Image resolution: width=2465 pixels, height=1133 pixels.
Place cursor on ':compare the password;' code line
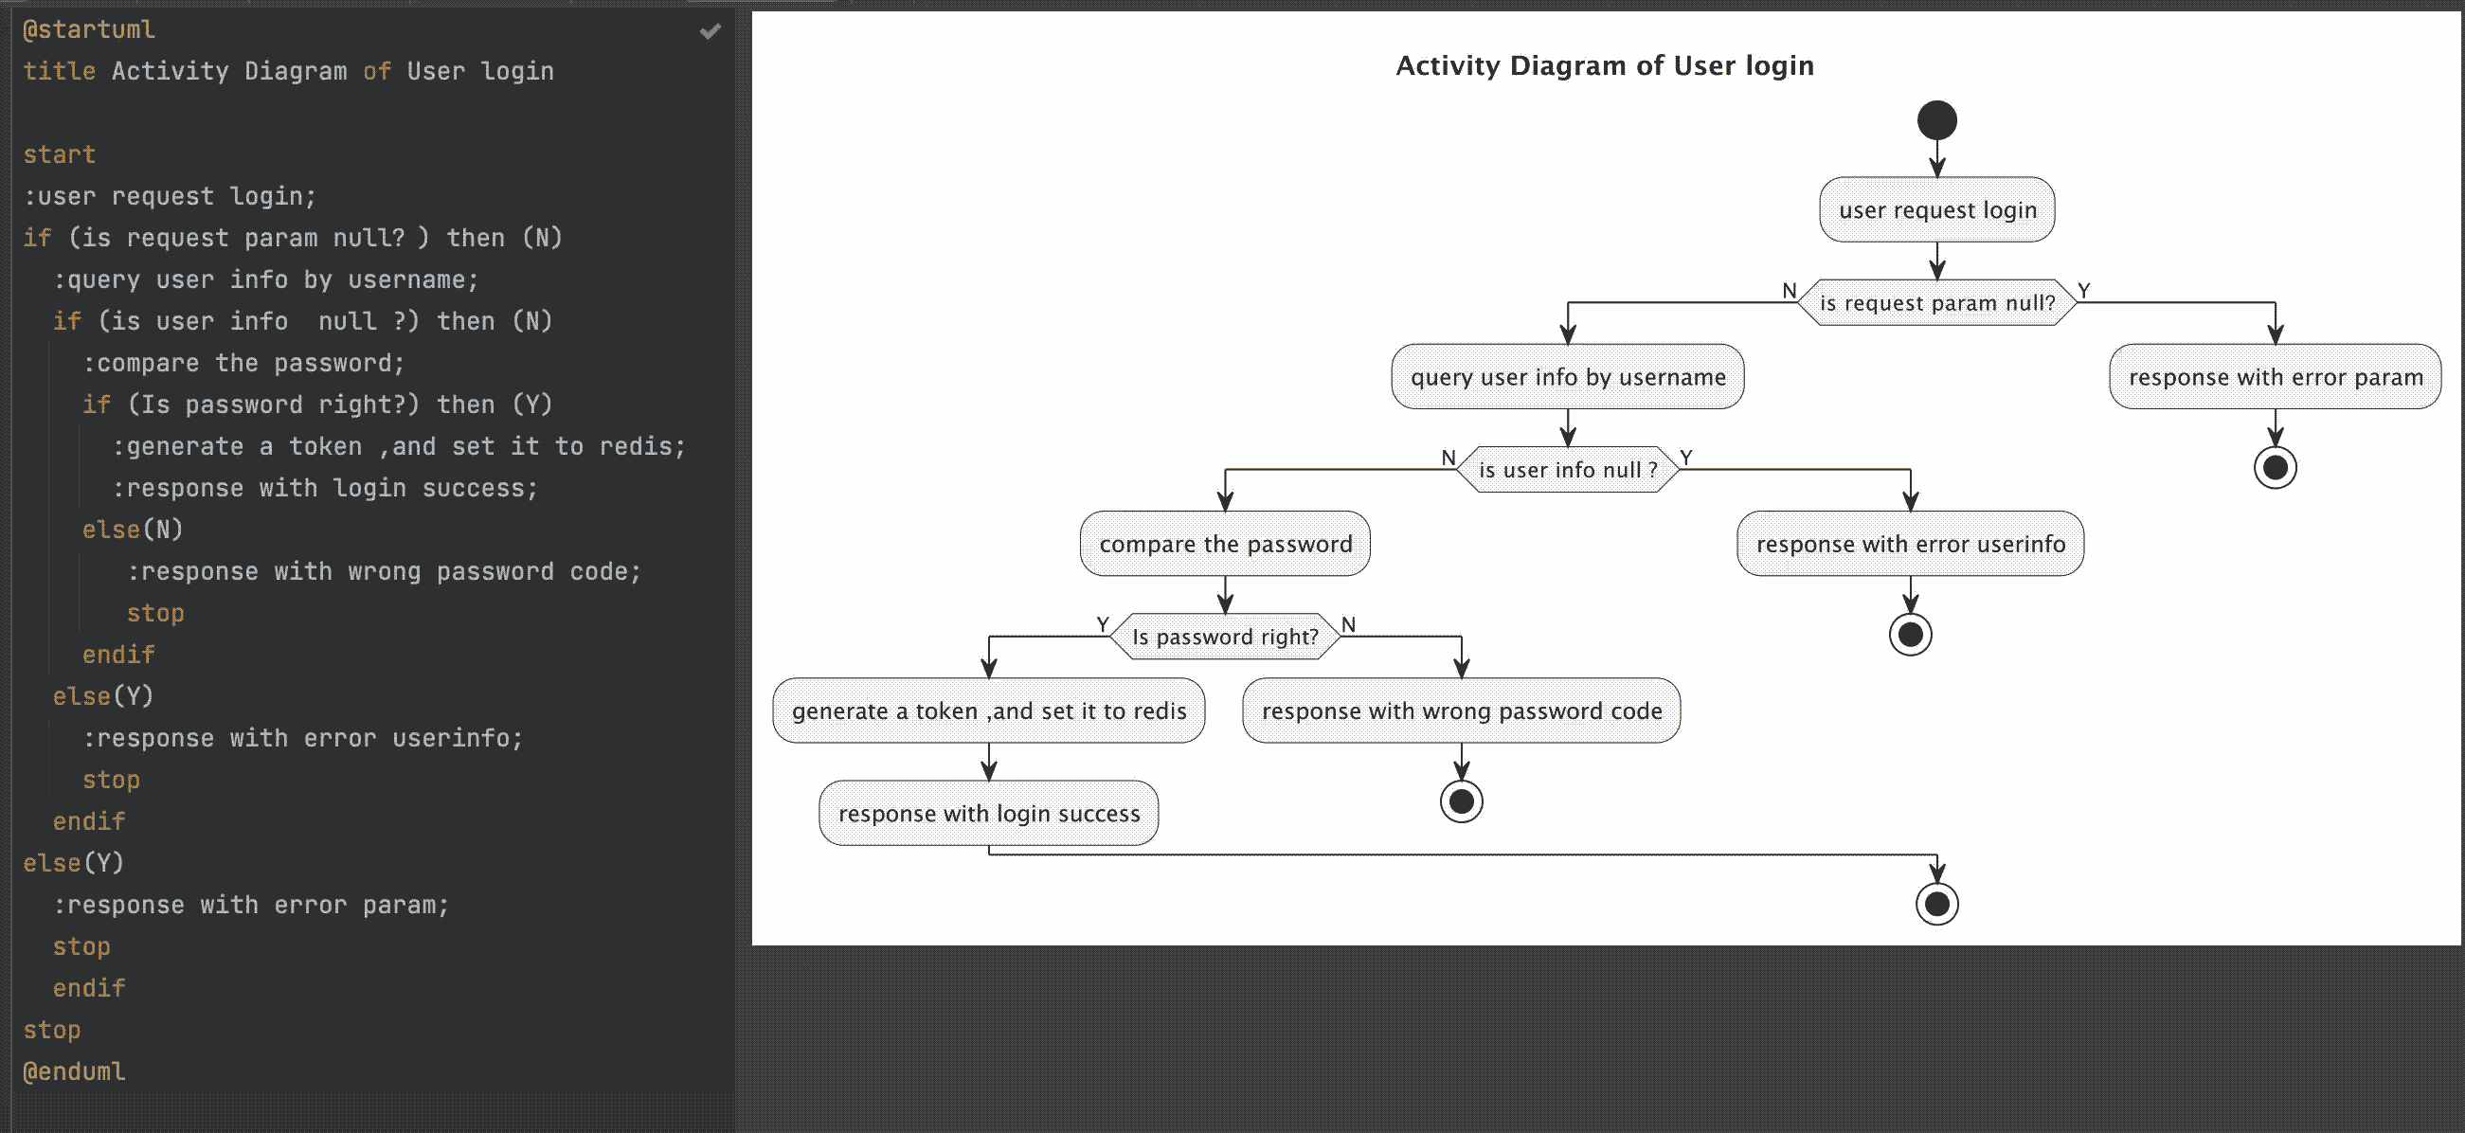tap(244, 364)
